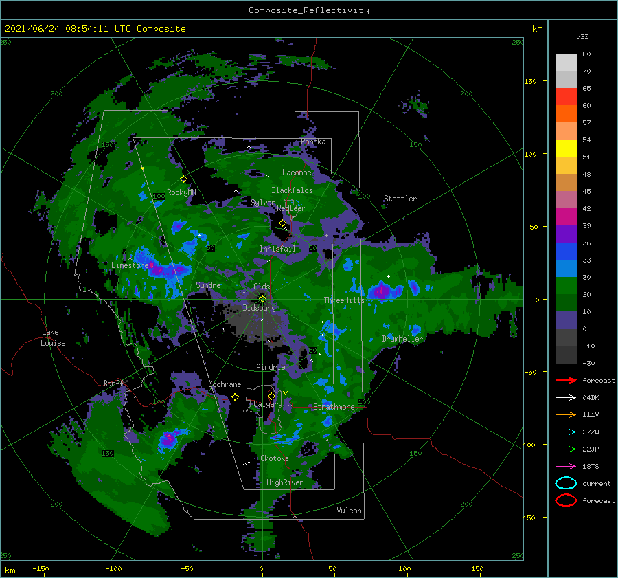Click the Stettler city label
Image resolution: width=618 pixels, height=578 pixels.
pyautogui.click(x=400, y=199)
